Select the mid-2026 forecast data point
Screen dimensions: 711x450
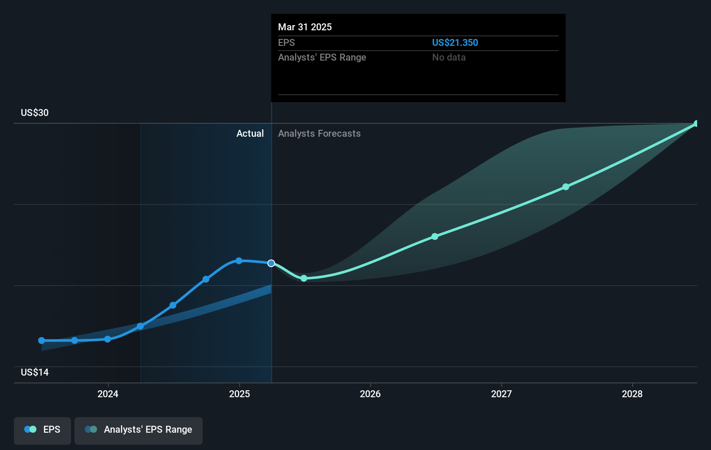coord(435,237)
